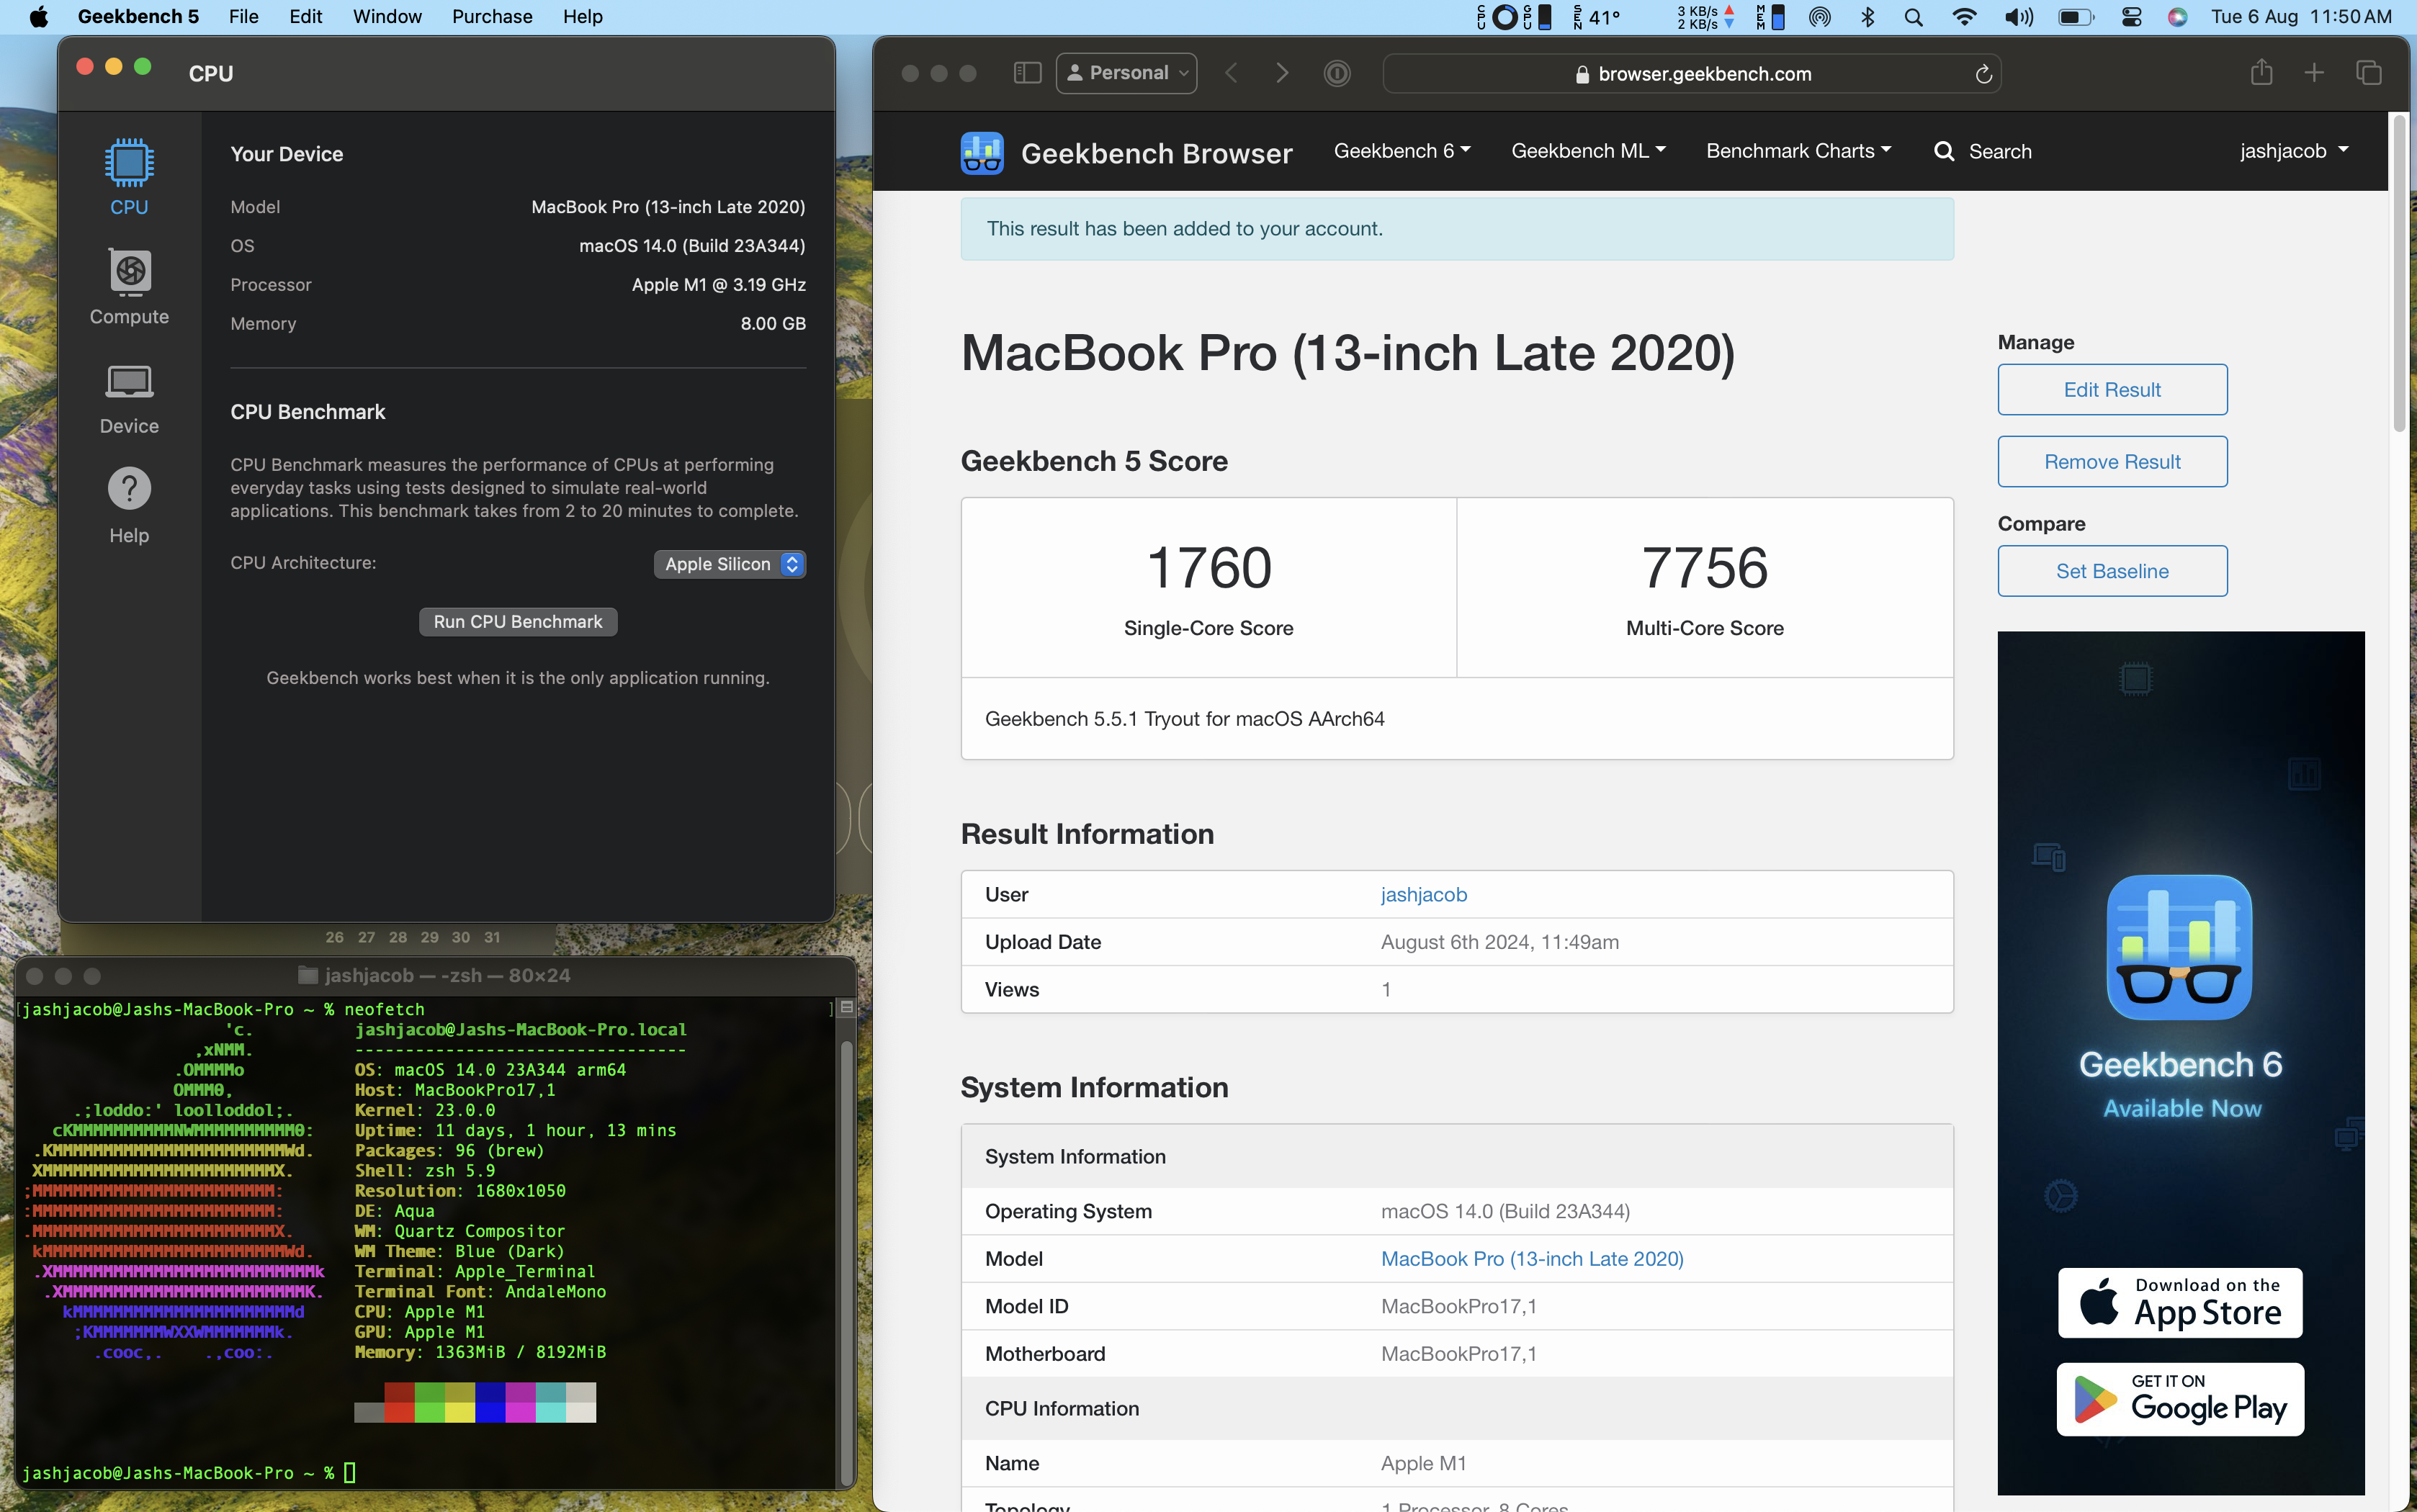Click the Siri icon in menu bar
The image size is (2417, 1512).
(2177, 17)
